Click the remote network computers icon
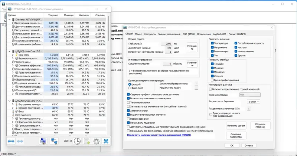The image size is (297, 156). coord(54,141)
